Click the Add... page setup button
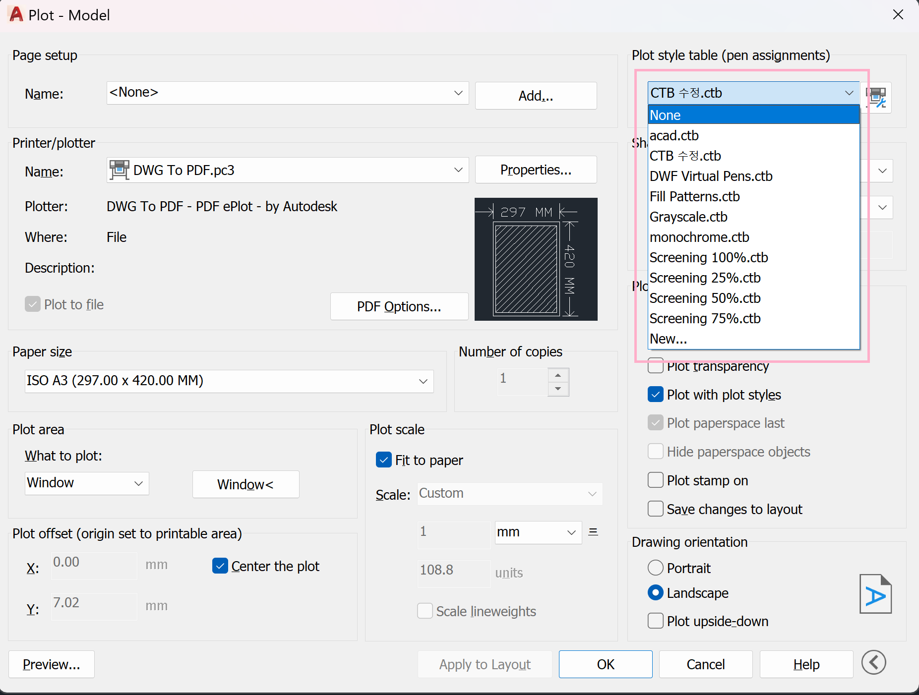Image resolution: width=919 pixels, height=695 pixels. pos(536,96)
